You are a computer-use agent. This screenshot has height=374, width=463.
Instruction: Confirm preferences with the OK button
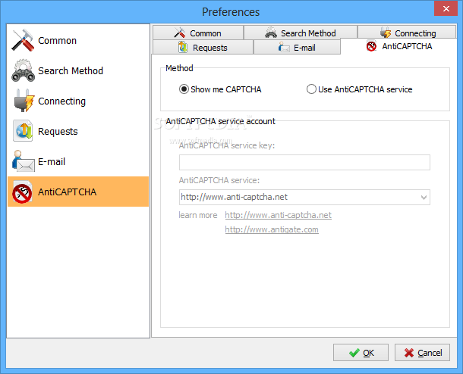pyautogui.click(x=361, y=353)
